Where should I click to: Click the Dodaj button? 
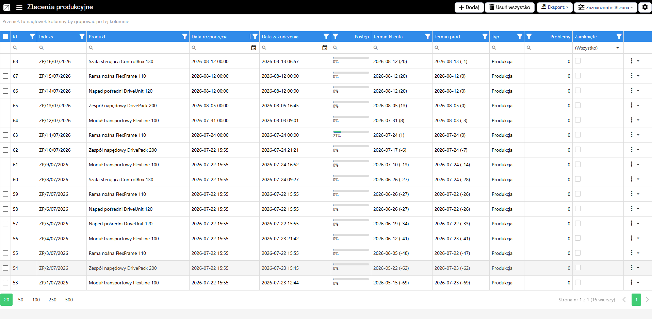469,7
